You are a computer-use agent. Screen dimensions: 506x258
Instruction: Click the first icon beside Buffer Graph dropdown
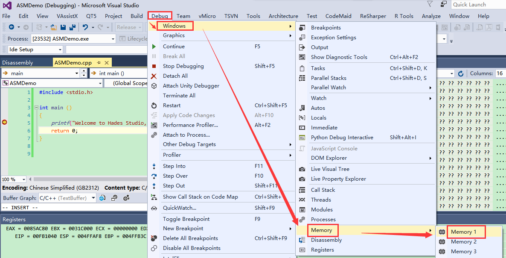point(102,198)
